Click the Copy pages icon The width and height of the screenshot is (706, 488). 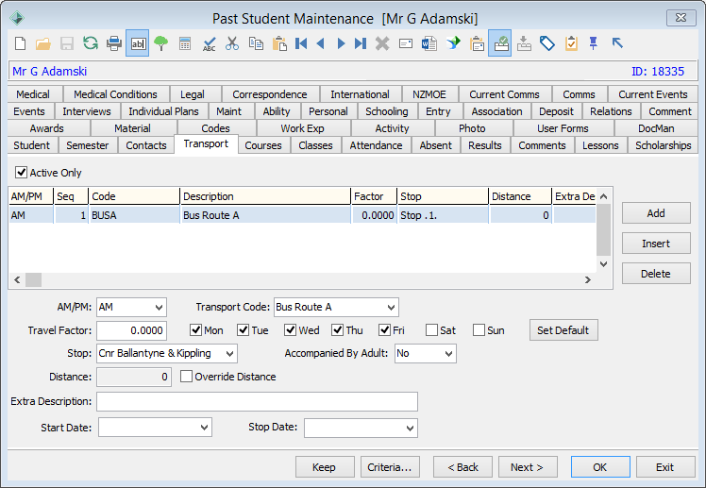256,43
